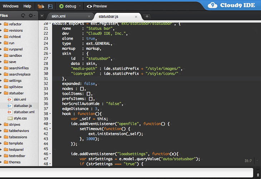Fold the code at line 40

pyautogui.click(x=50, y=124)
